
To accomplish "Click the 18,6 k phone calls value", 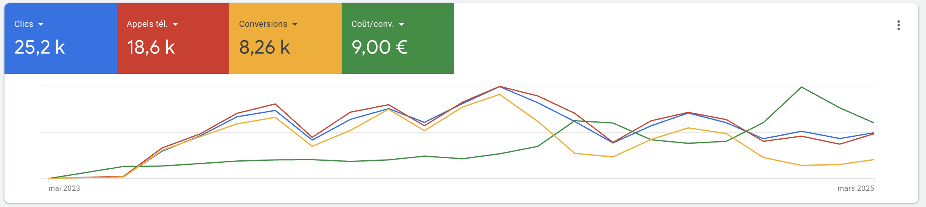I will [x=151, y=47].
